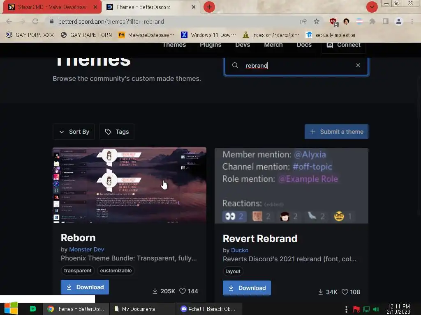Open the green chat app taskbar icon
421x315 pixels.
click(33, 309)
